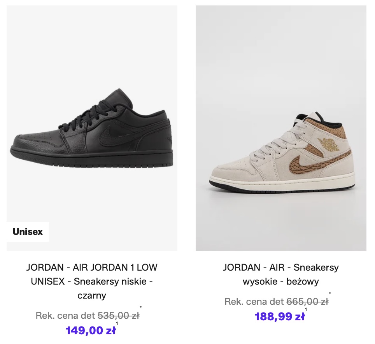Click the word "czarny" in the left product title
This screenshot has width=375, height=344.
92,295
